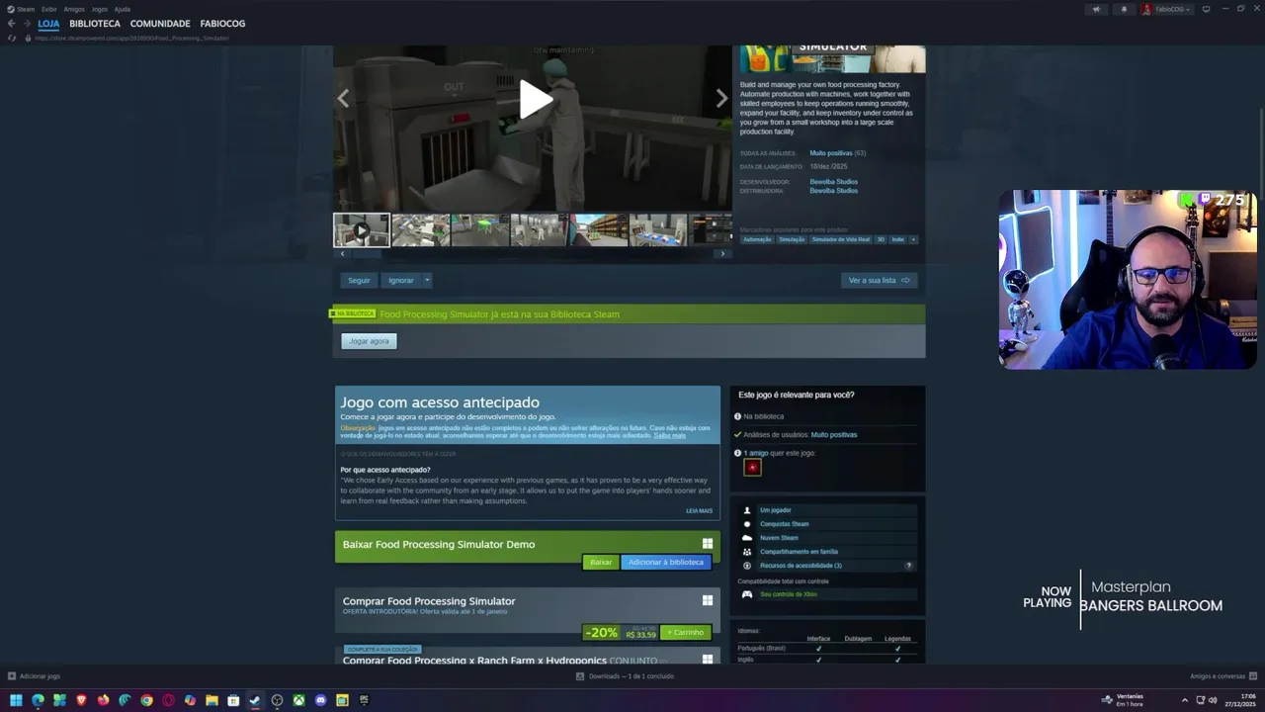Open Amigos e conversas panel
This screenshot has width=1265, height=712.
coord(1223,676)
